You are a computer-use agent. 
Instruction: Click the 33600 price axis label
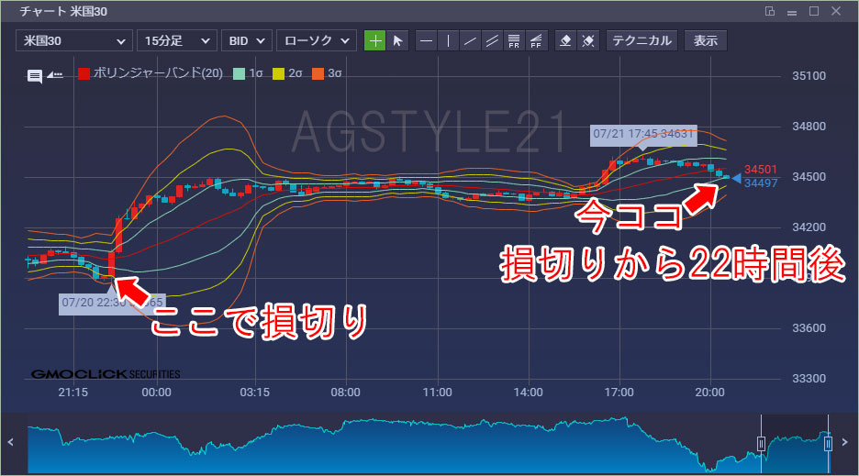(x=809, y=328)
